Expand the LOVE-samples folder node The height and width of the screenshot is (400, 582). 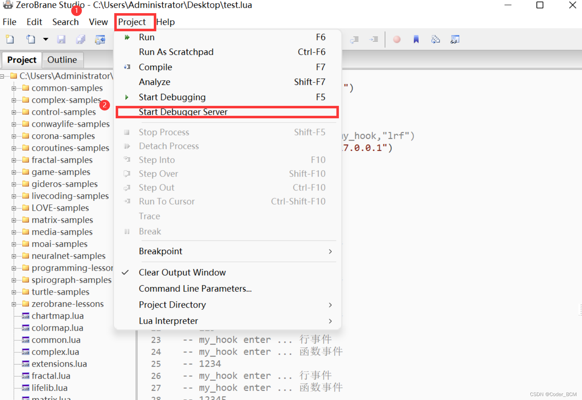(14, 208)
